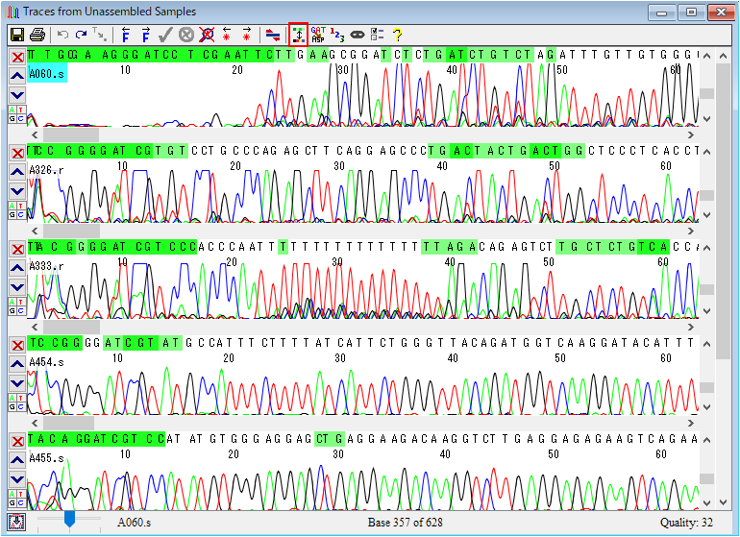Move the A333.r trace up
Image resolution: width=740 pixels, height=537 pixels.
coord(17,268)
